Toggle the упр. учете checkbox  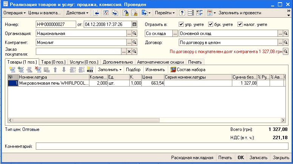tap(181, 24)
